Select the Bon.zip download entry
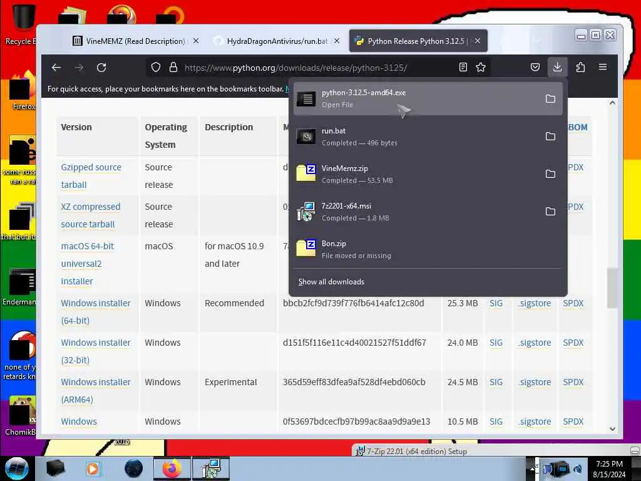The image size is (641, 481). coord(428,249)
